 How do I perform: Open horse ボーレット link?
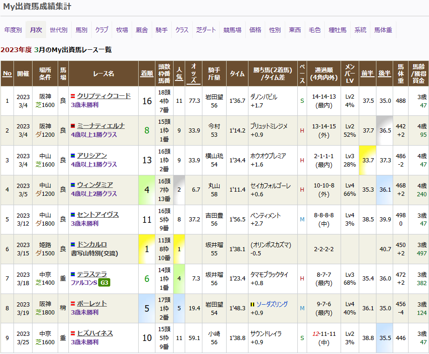point(92,304)
